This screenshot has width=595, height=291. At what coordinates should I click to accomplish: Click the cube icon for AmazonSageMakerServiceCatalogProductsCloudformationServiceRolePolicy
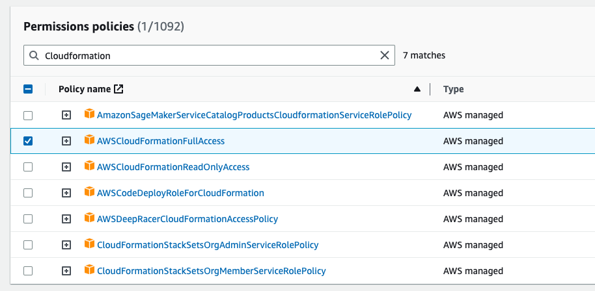(89, 114)
